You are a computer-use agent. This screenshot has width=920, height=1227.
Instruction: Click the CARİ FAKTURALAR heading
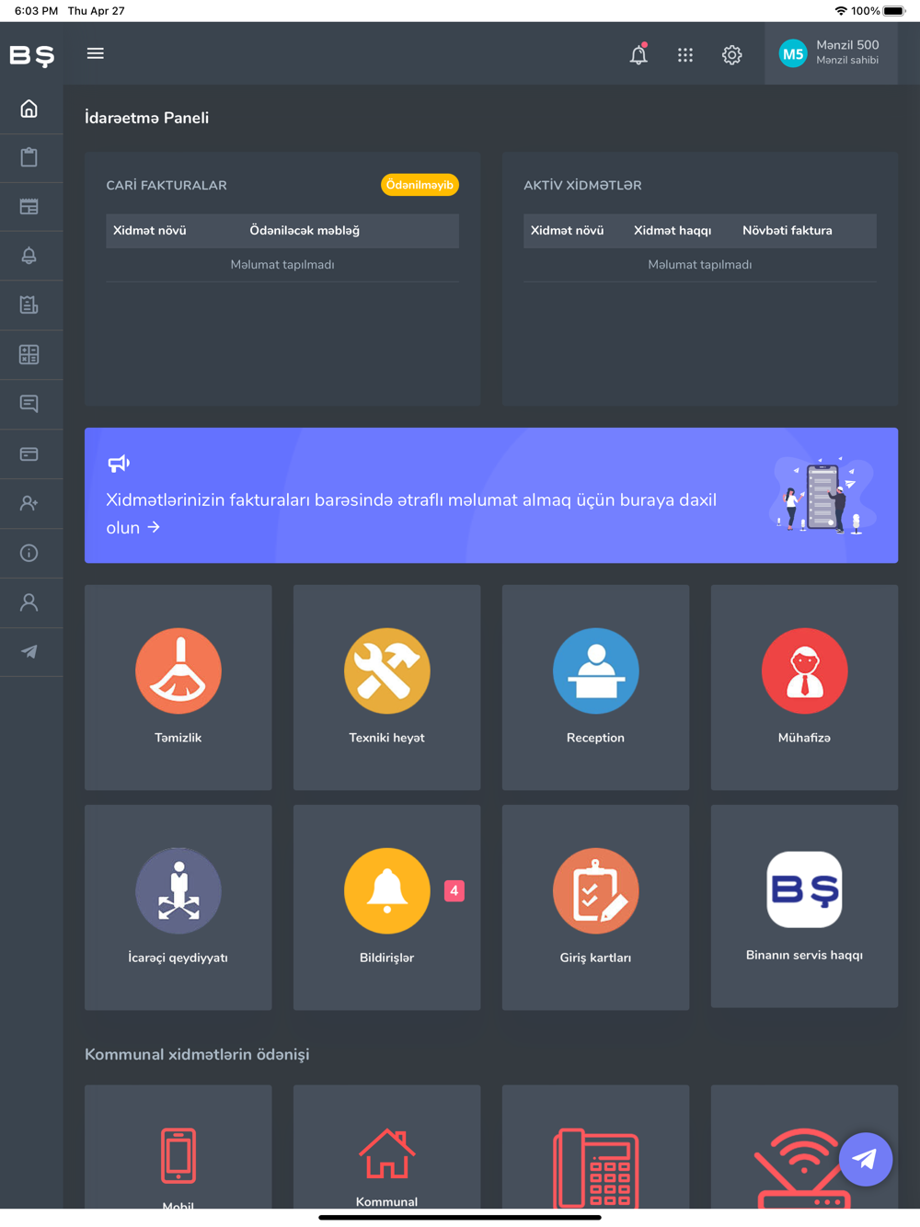167,185
